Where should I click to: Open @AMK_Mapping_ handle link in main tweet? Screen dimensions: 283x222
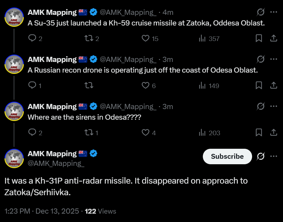click(x=56, y=163)
